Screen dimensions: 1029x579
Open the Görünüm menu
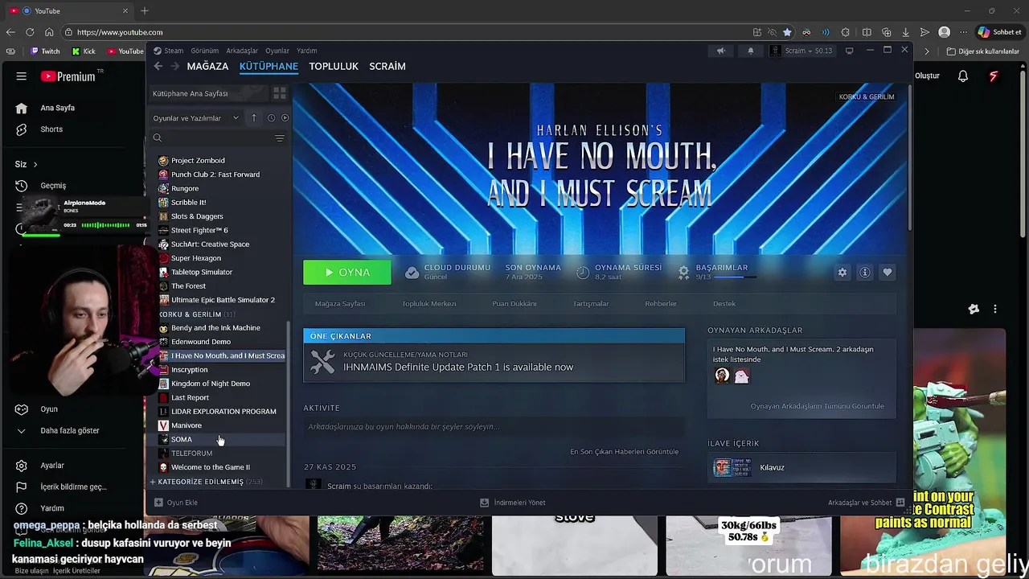tap(205, 51)
